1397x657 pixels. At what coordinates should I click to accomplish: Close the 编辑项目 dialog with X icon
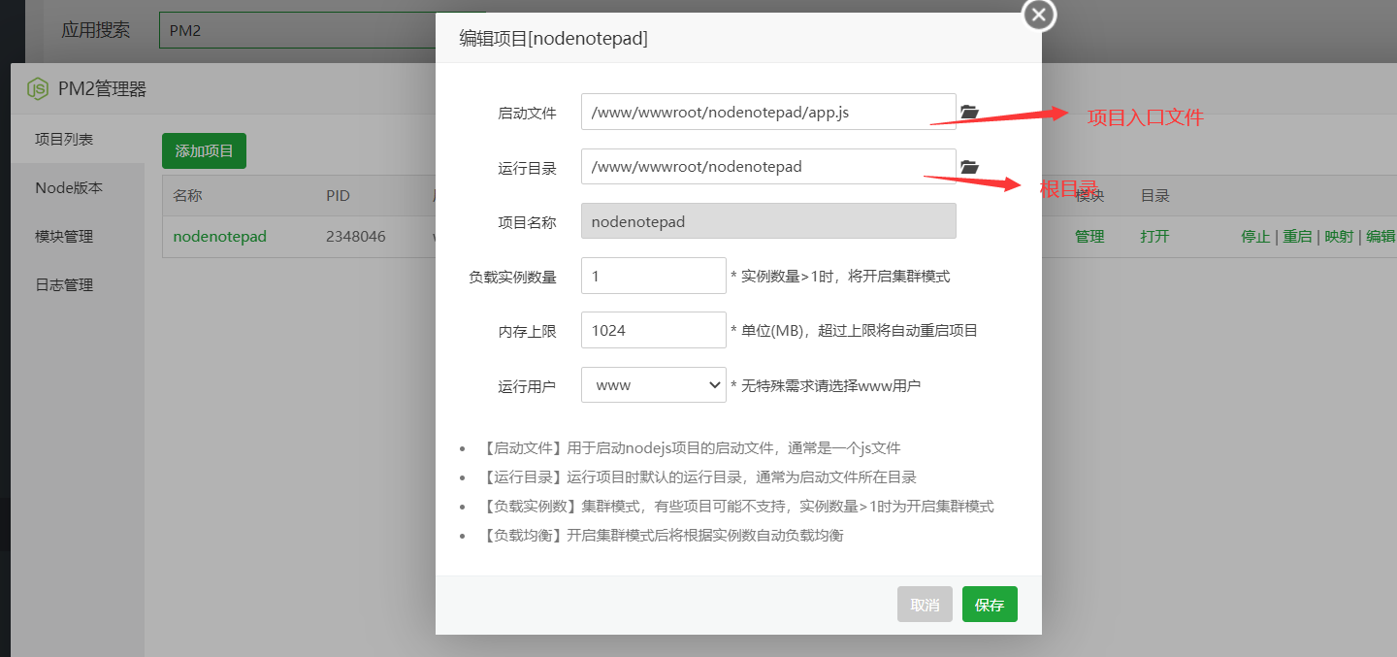click(x=1039, y=15)
